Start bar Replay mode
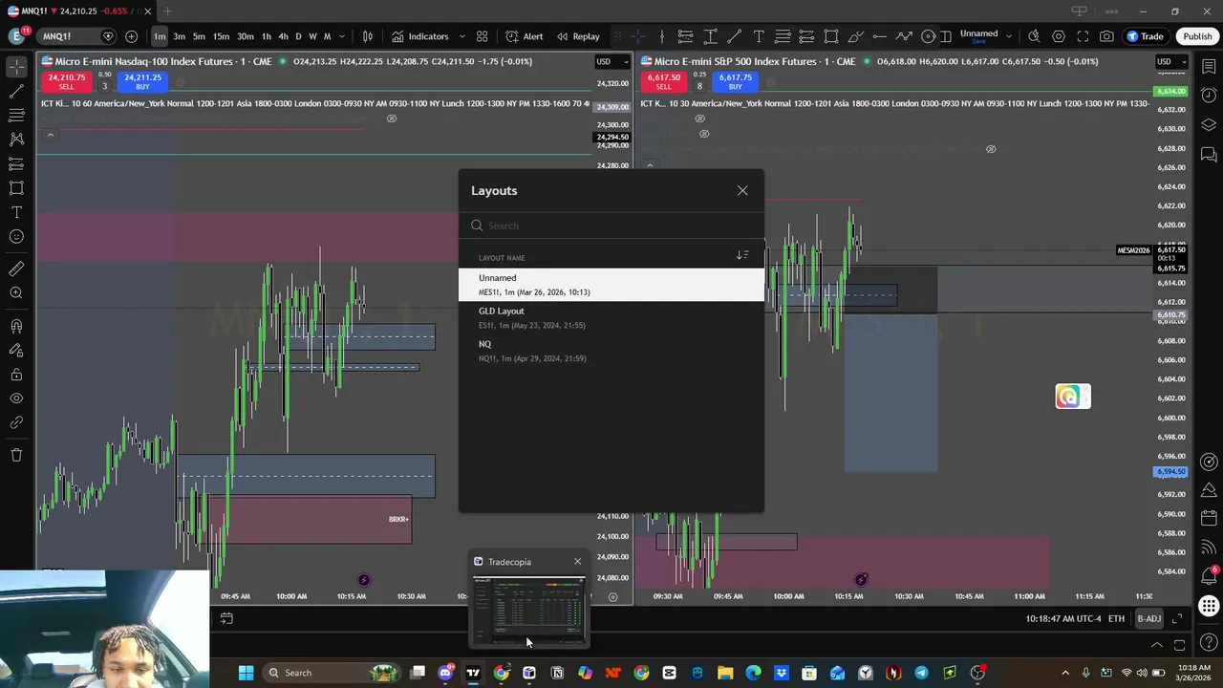The width and height of the screenshot is (1223, 688). [x=578, y=36]
